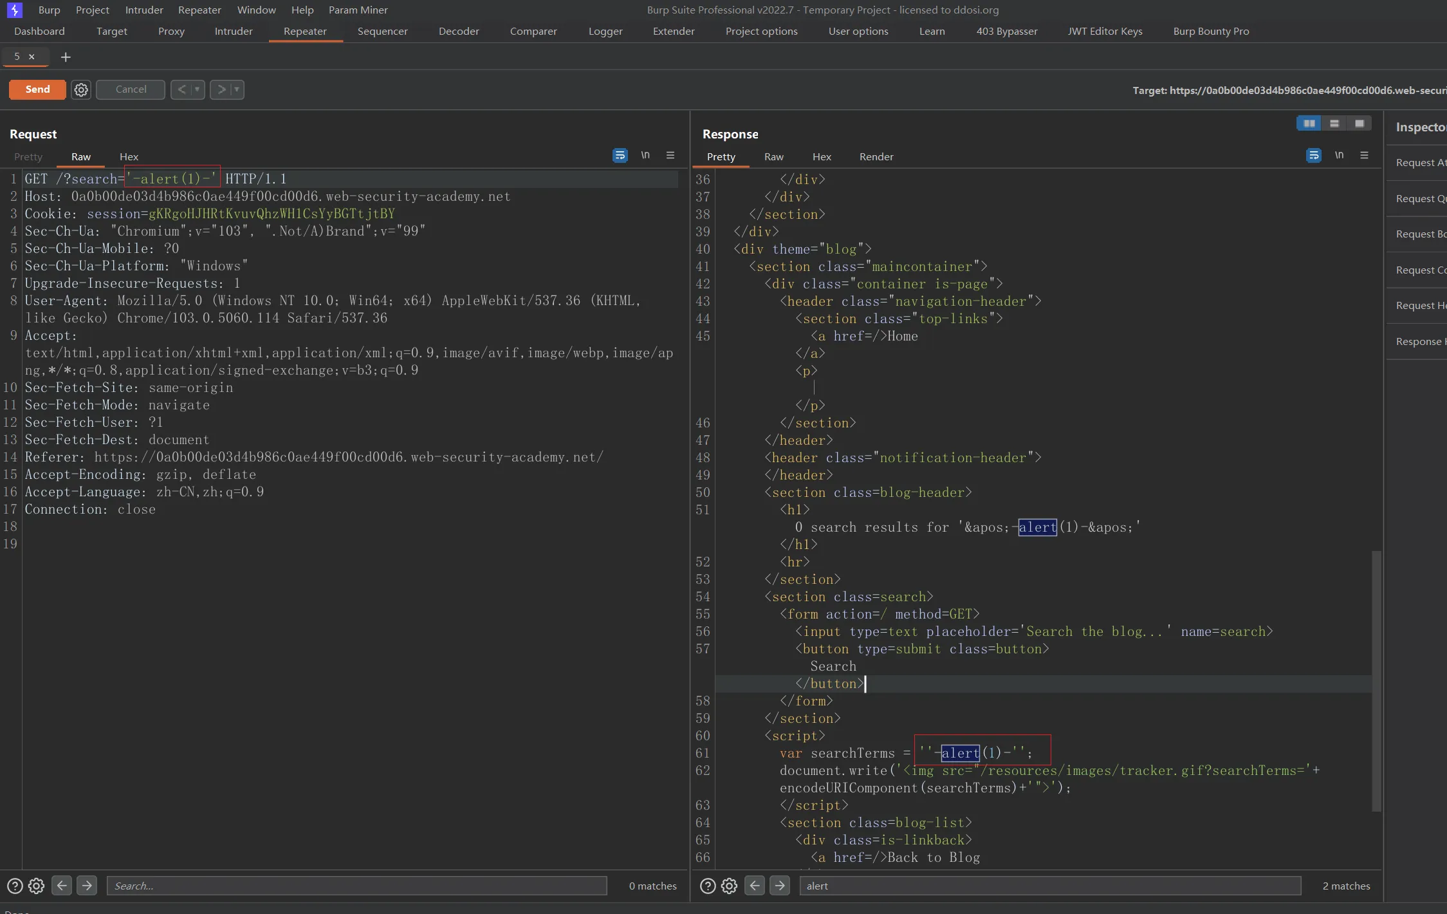Jump to previous alert match in response
This screenshot has height=914, width=1447.
coord(755,886)
